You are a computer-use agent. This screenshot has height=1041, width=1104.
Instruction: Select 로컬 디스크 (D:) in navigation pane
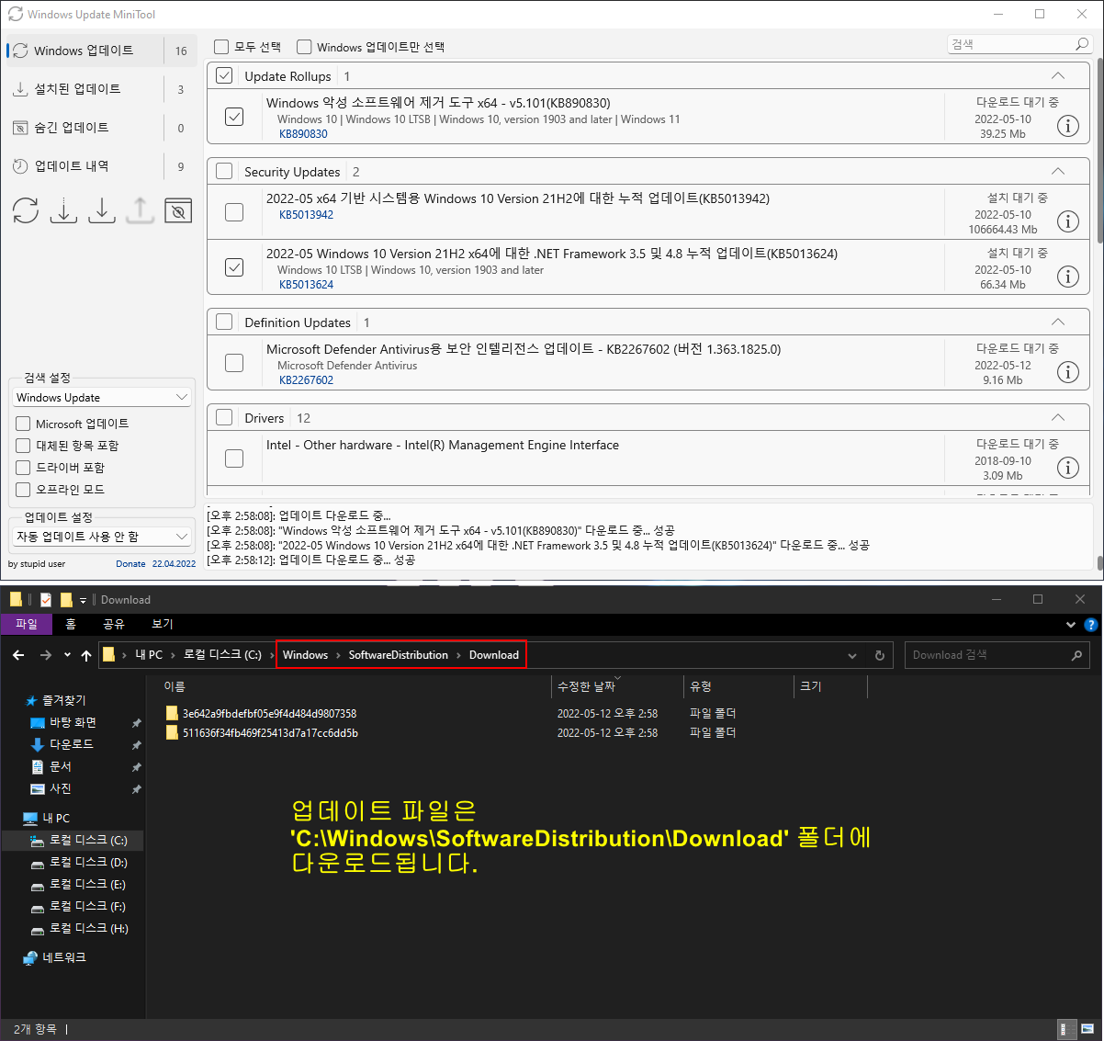[88, 863]
